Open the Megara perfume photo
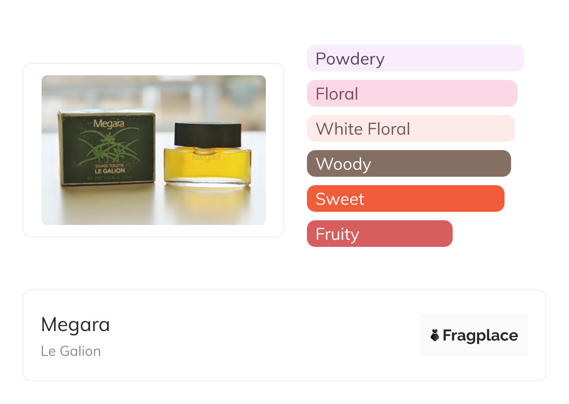The image size is (569, 404). [154, 150]
